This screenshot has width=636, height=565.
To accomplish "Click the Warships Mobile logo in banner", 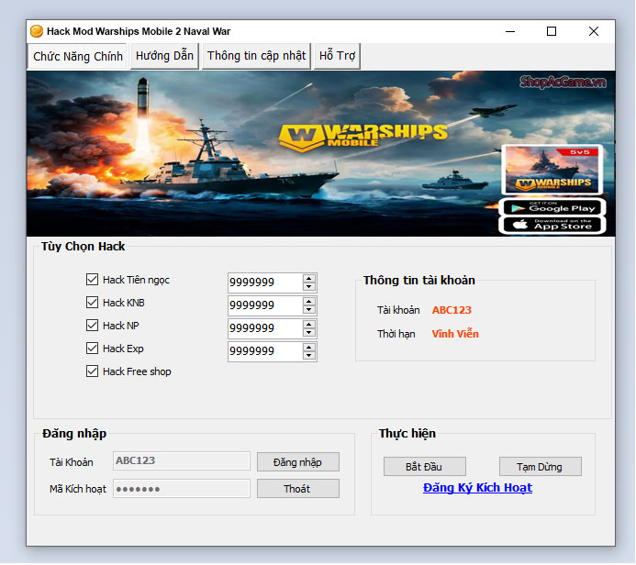I will click(363, 137).
